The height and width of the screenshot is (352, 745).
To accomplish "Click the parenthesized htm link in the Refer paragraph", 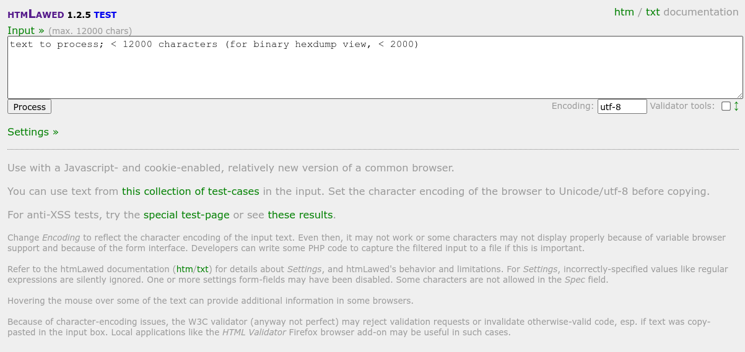I will coord(184,269).
